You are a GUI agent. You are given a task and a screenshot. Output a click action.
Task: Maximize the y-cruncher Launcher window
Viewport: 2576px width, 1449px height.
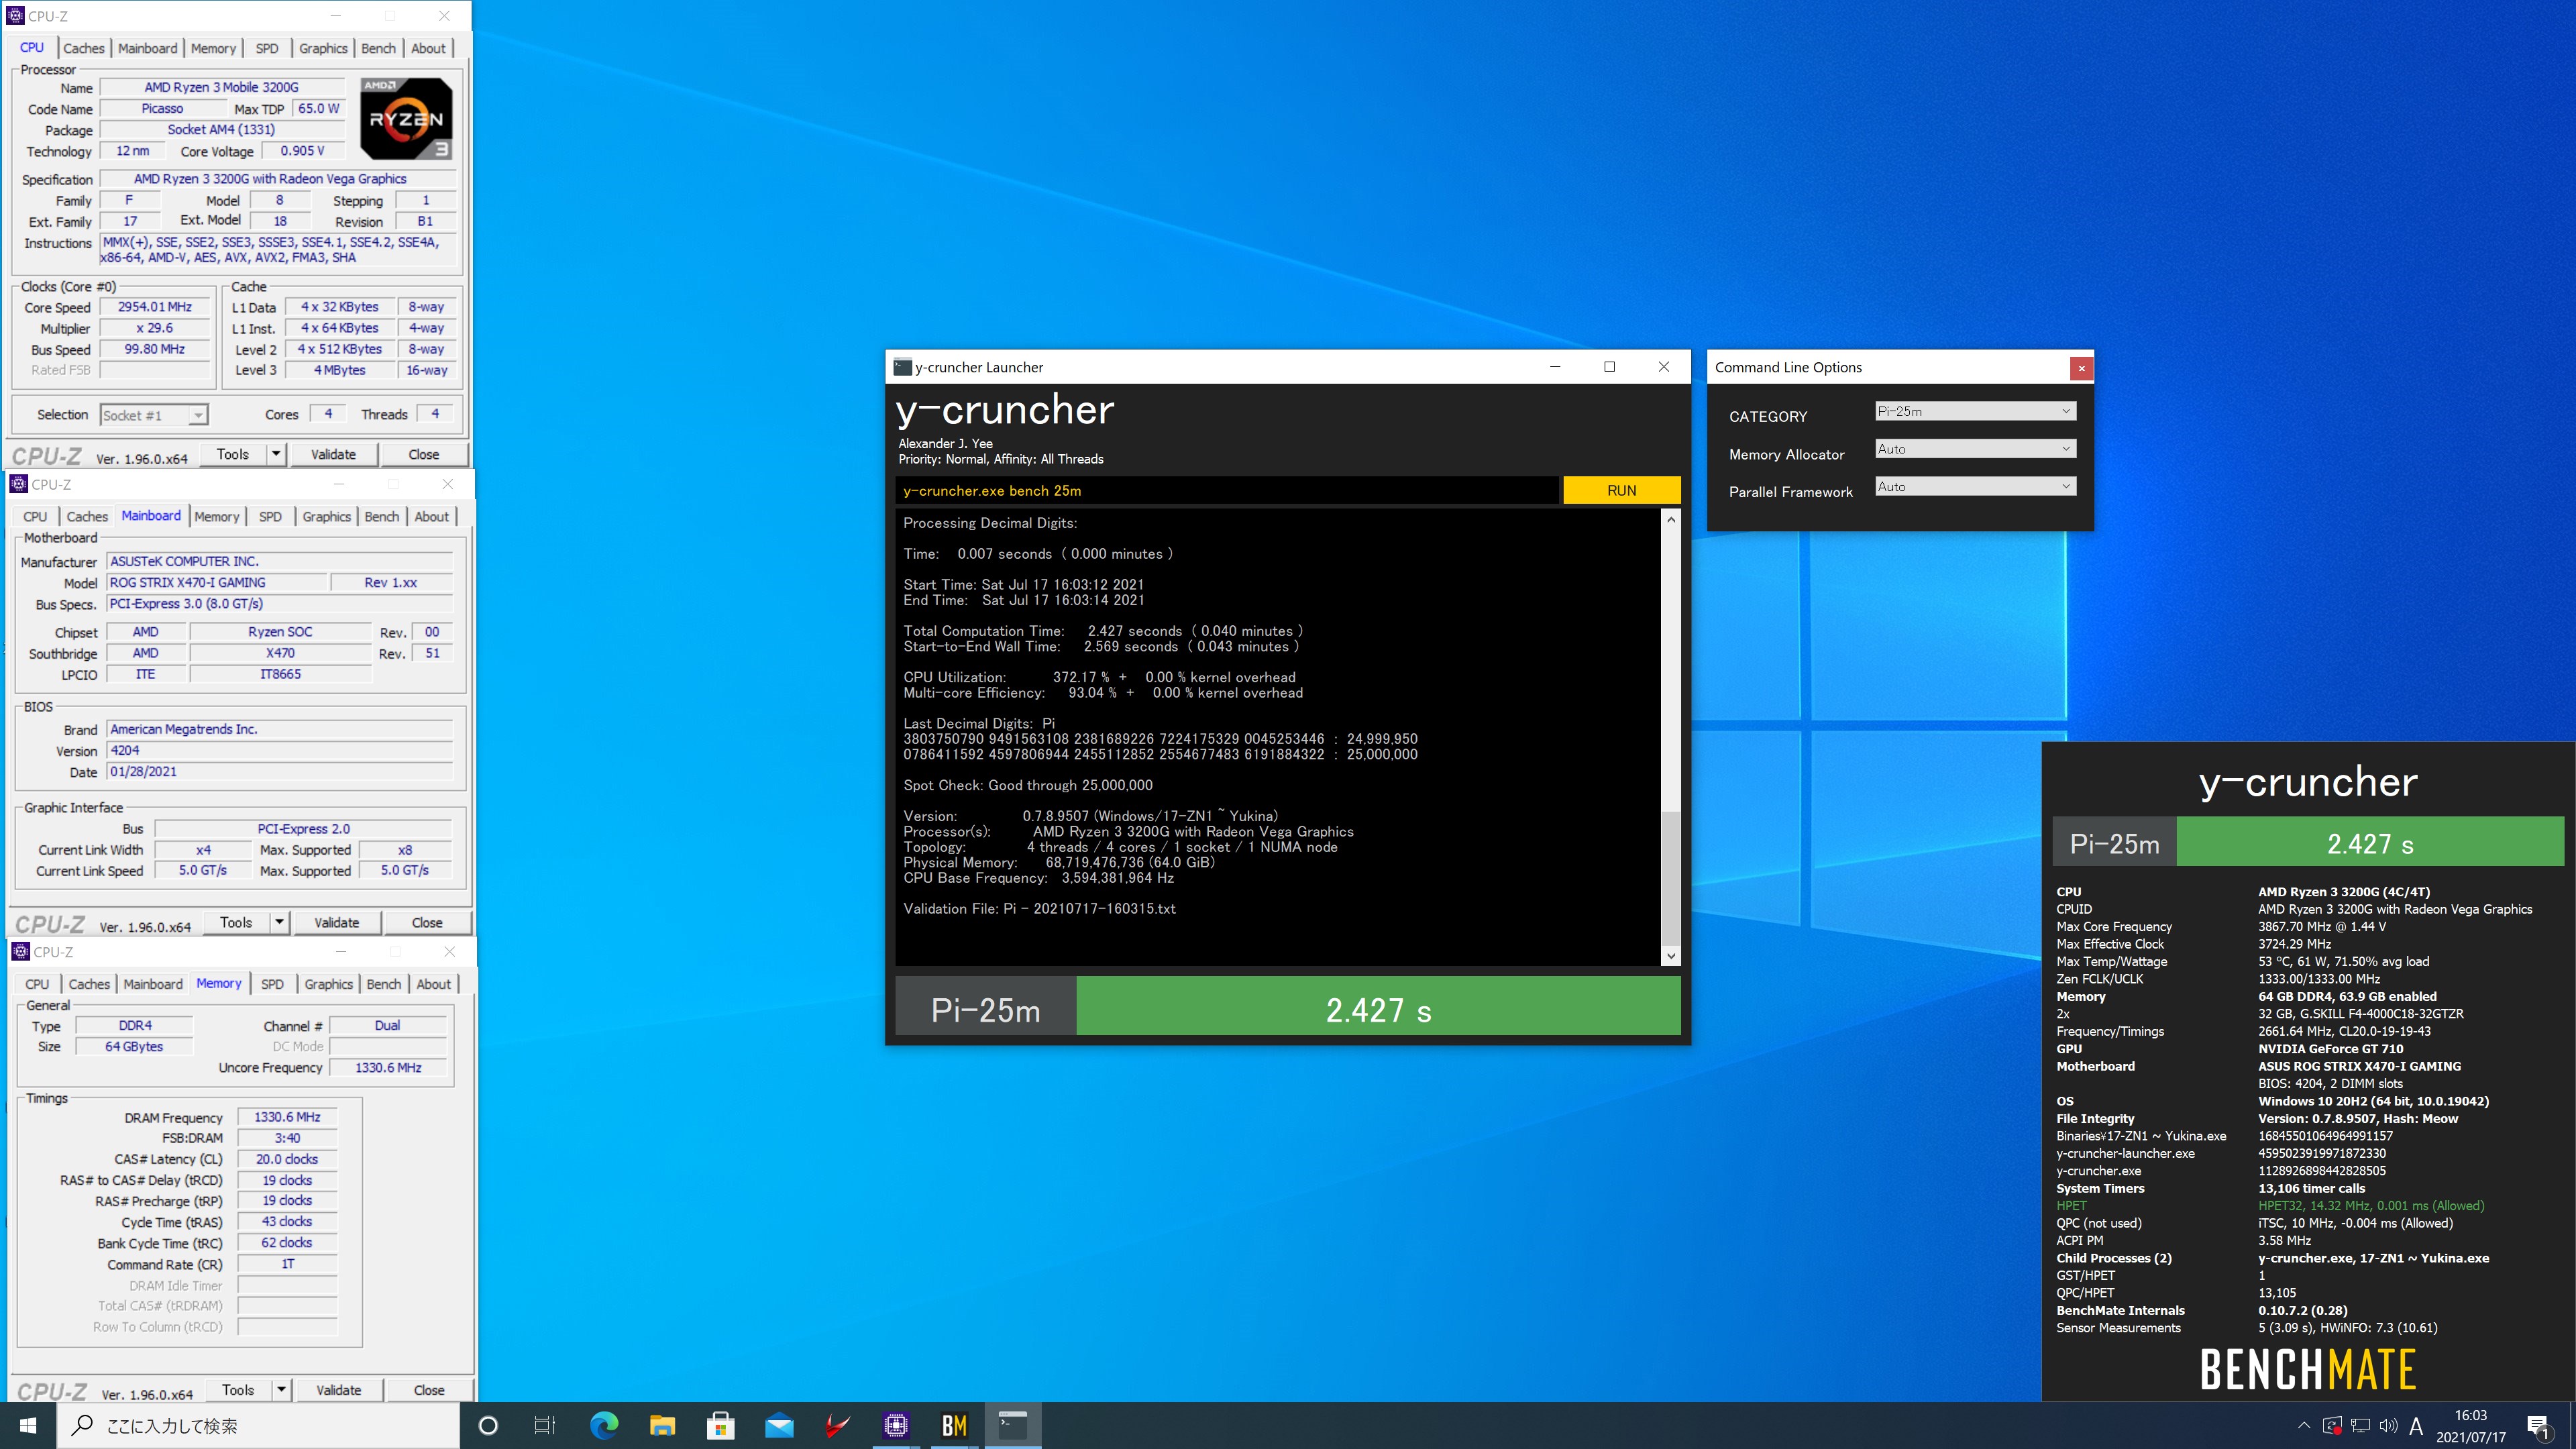tap(1609, 367)
